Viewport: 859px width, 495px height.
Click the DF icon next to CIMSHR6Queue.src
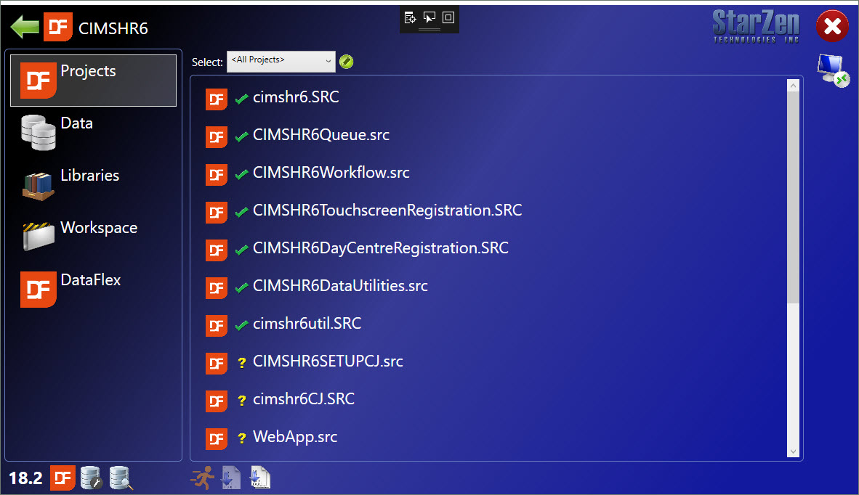pyautogui.click(x=217, y=136)
